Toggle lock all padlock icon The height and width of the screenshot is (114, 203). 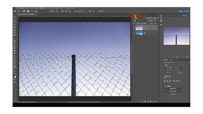coord(145,23)
